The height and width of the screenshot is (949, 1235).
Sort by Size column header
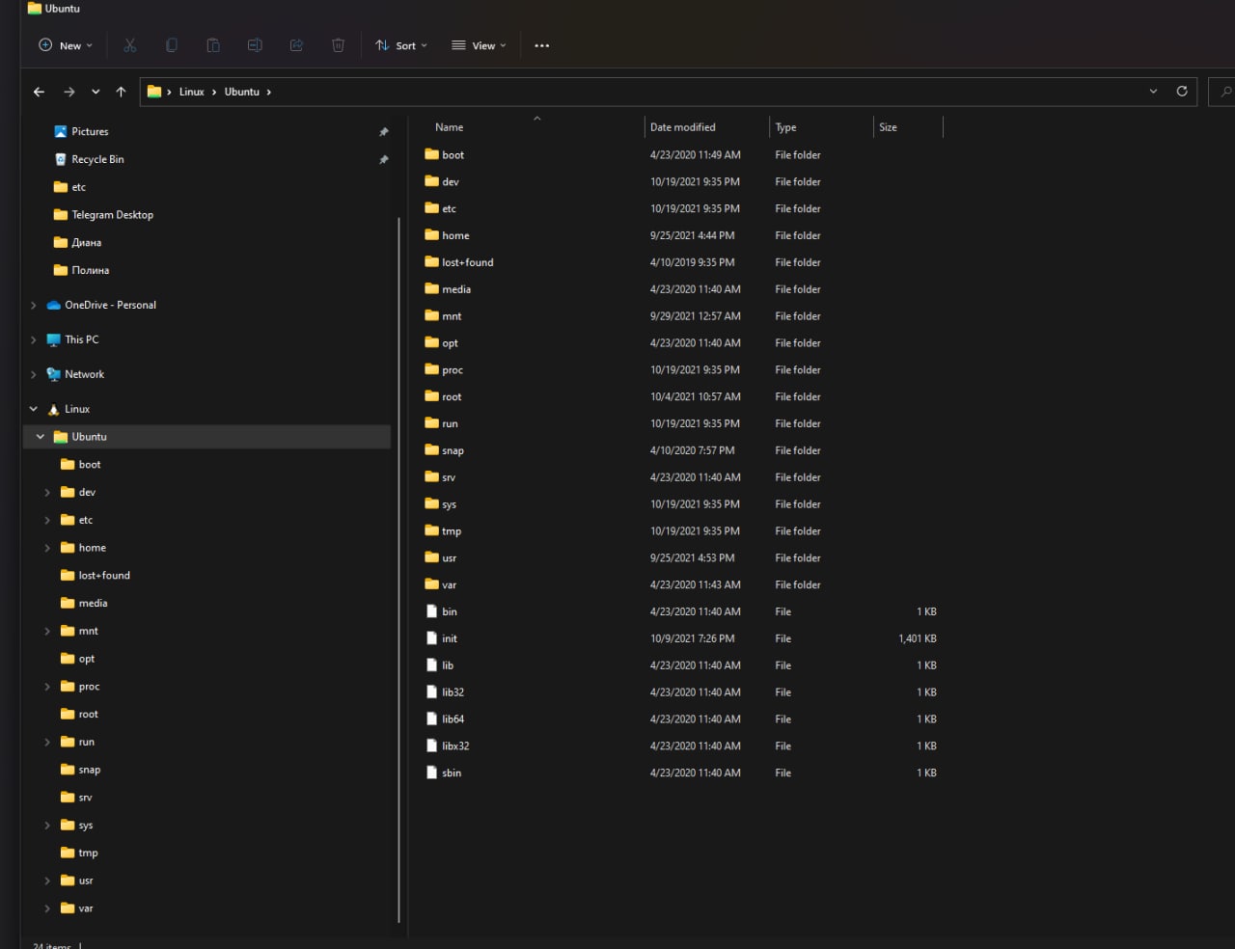click(x=888, y=127)
